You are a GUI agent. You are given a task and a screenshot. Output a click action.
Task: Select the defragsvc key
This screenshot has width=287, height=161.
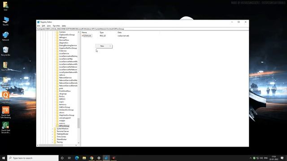coord(63,38)
